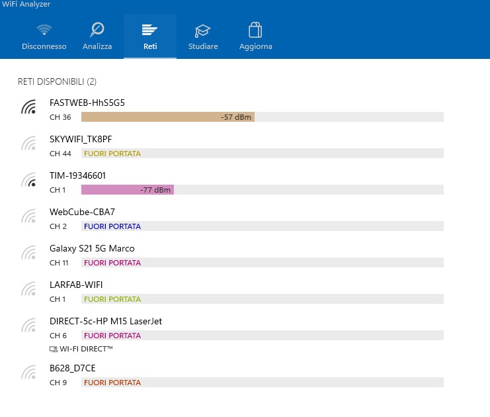
Task: Select the DIRECT-5c-HP M15 LaserJet network
Action: coord(106,321)
